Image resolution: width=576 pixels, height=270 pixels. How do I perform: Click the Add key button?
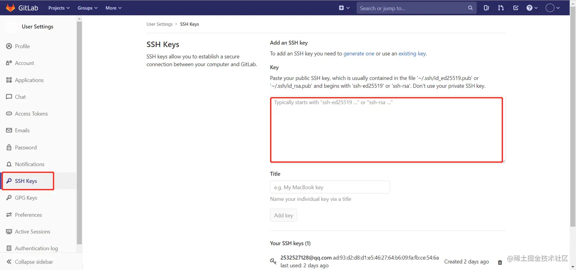coord(283,215)
